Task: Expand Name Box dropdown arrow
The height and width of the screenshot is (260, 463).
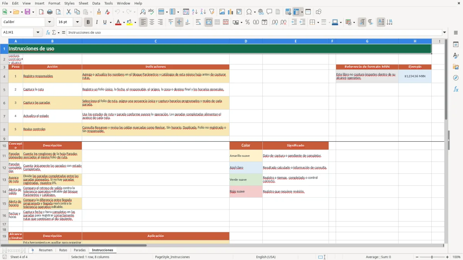Action: (38, 32)
